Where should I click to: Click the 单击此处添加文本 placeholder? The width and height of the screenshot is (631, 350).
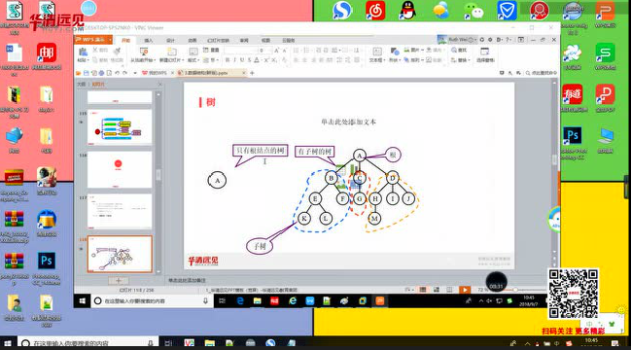[348, 122]
